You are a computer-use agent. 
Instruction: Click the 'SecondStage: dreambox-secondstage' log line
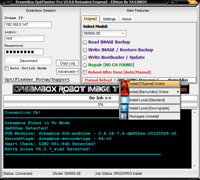pyautogui.click(x=58, y=139)
